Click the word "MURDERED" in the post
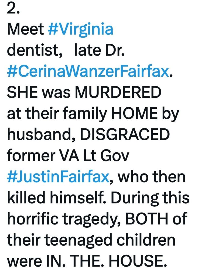This screenshot has height=276, width=205. 117,94
